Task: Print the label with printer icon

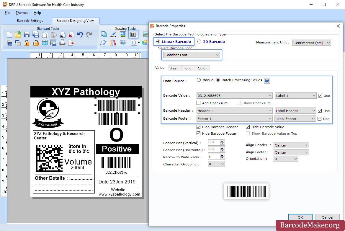Action: coord(62,43)
